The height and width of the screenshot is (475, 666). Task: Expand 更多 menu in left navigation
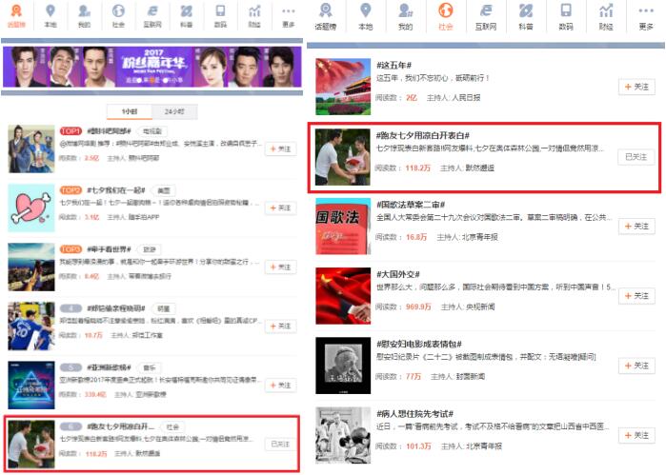point(289,15)
